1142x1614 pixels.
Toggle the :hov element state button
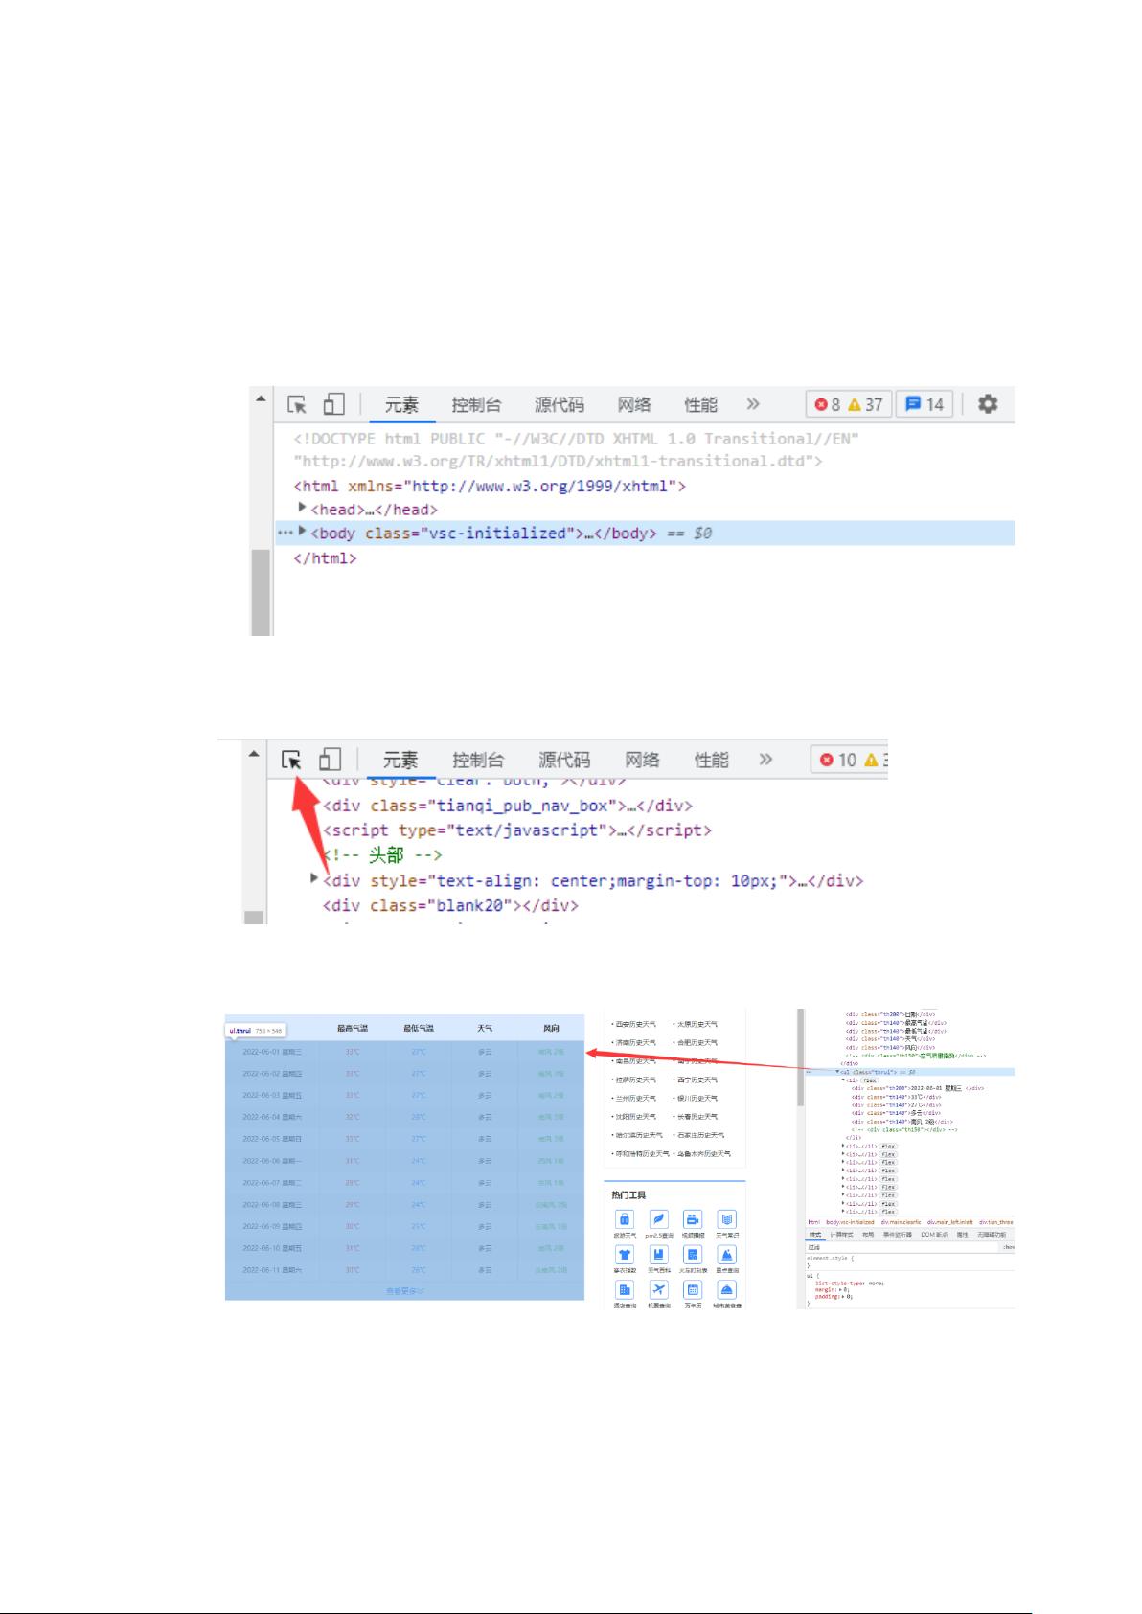tap(1009, 1247)
